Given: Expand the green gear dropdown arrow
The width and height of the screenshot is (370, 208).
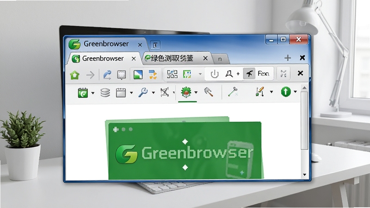Looking at the screenshot, I should 196,92.
